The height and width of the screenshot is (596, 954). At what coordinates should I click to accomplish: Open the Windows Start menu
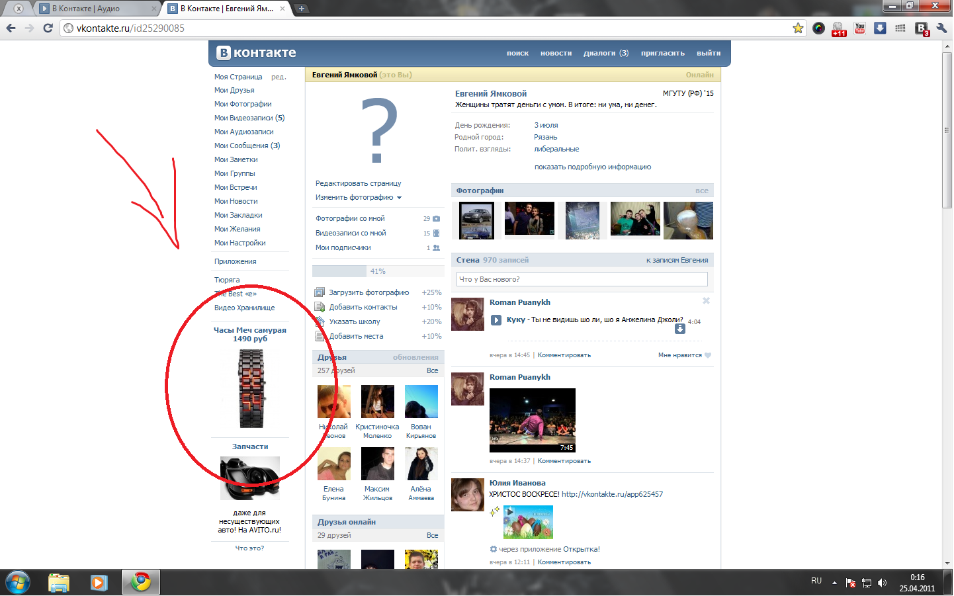pyautogui.click(x=17, y=583)
